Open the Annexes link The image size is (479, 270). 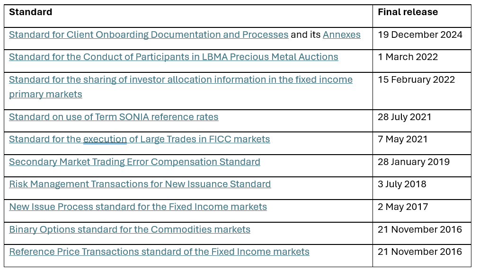(341, 35)
